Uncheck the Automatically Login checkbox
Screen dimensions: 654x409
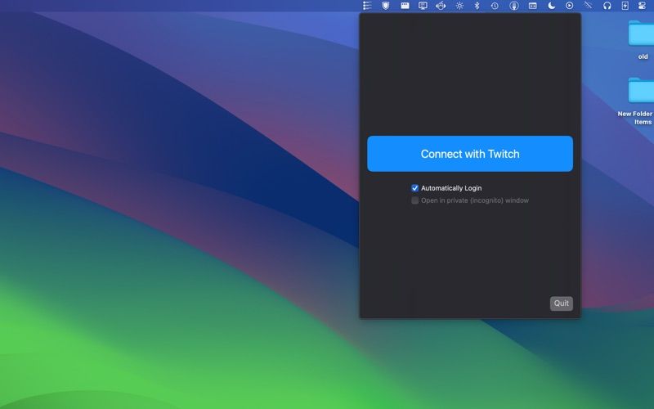click(x=414, y=188)
